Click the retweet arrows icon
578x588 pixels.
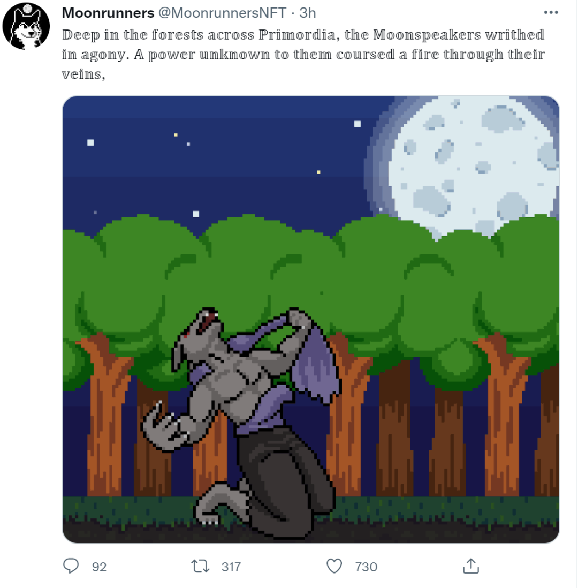200,566
